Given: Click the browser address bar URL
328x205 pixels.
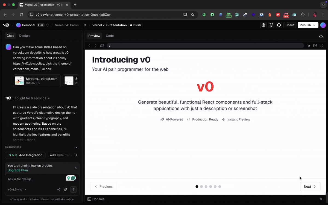Looking at the screenshot, I should (73, 15).
